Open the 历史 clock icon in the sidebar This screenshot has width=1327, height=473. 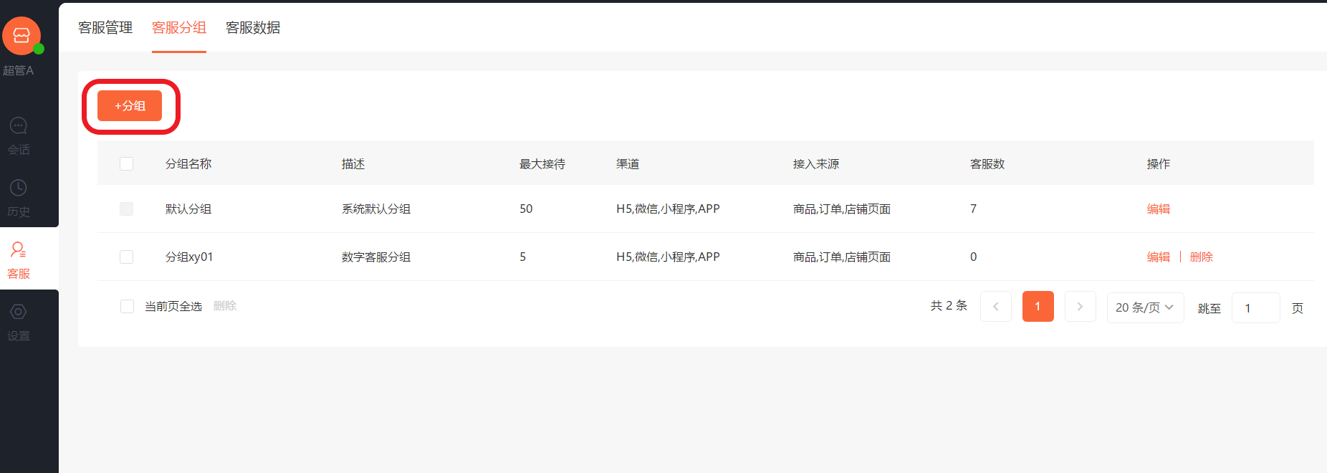click(x=18, y=188)
